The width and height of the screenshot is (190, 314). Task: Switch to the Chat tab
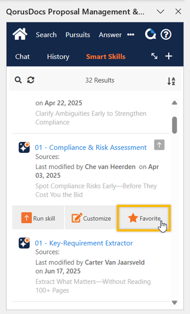pos(22,57)
